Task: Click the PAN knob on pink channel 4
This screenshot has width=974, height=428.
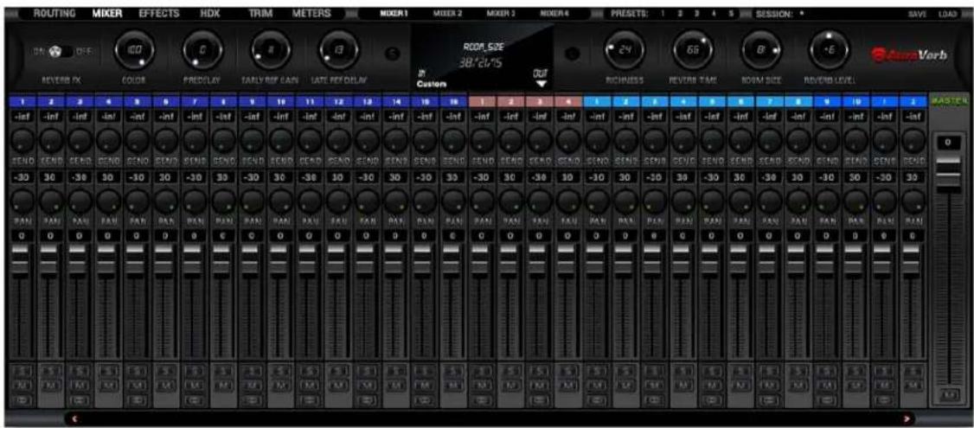Action: tap(567, 201)
